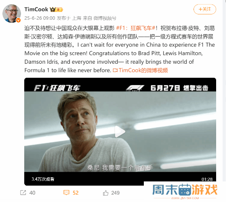Image resolution: width=226 pixels, height=202 pixels.
Task: Like the post with thumbs-up icon
Action: click(x=106, y=193)
